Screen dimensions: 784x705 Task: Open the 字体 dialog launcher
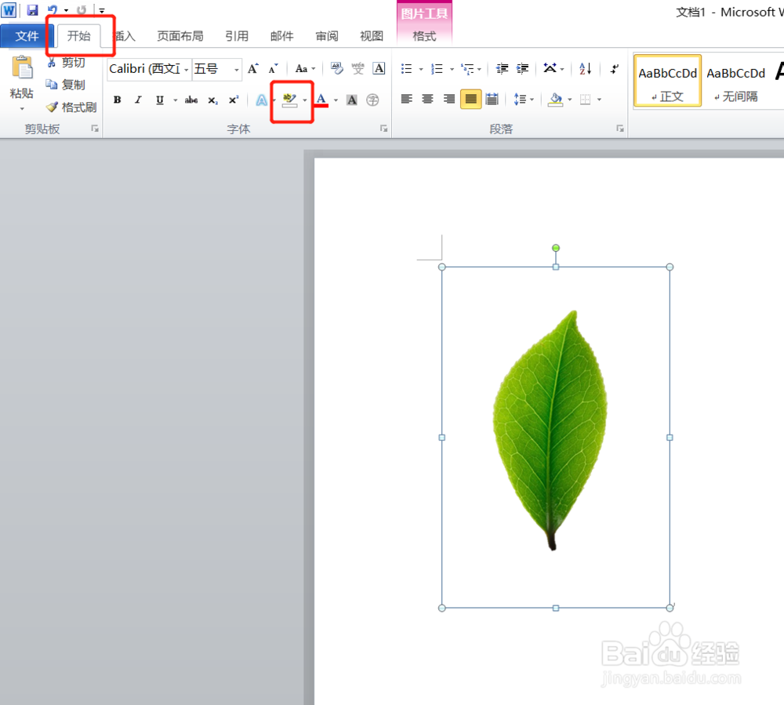click(x=383, y=129)
